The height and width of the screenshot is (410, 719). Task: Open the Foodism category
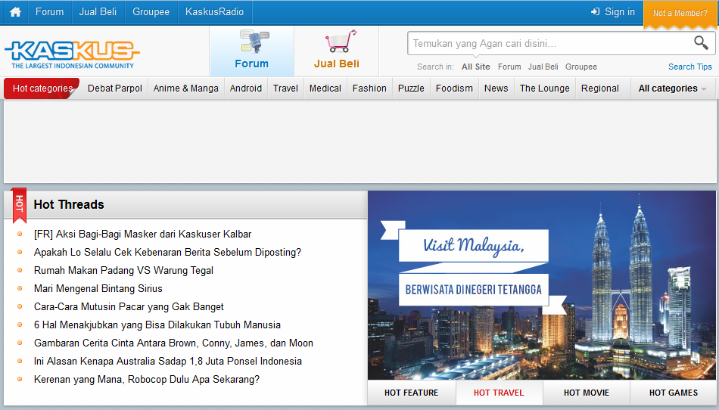click(454, 89)
